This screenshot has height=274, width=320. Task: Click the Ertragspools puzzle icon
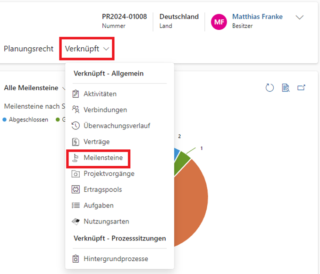coord(76,189)
